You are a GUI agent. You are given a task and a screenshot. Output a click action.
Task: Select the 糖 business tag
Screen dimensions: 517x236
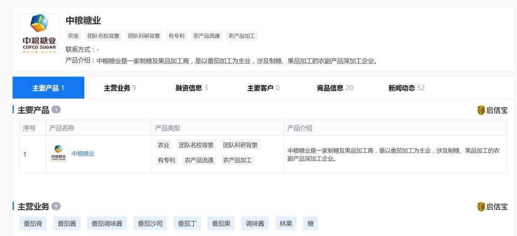[310, 224]
